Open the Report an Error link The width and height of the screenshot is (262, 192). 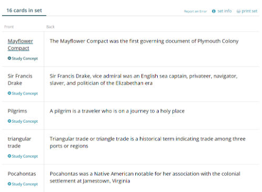point(195,11)
